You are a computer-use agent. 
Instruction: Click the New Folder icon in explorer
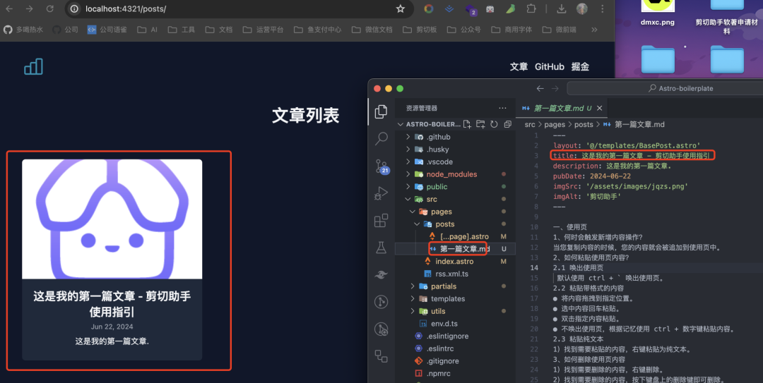480,124
